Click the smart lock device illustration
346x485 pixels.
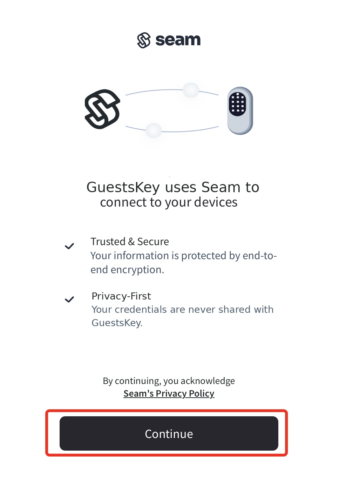[x=239, y=110]
